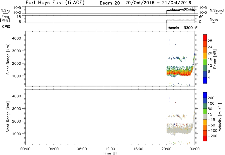Click the 'Slant Range [km]' label of velocity panel
This screenshot has width=225, height=155.
8,117
